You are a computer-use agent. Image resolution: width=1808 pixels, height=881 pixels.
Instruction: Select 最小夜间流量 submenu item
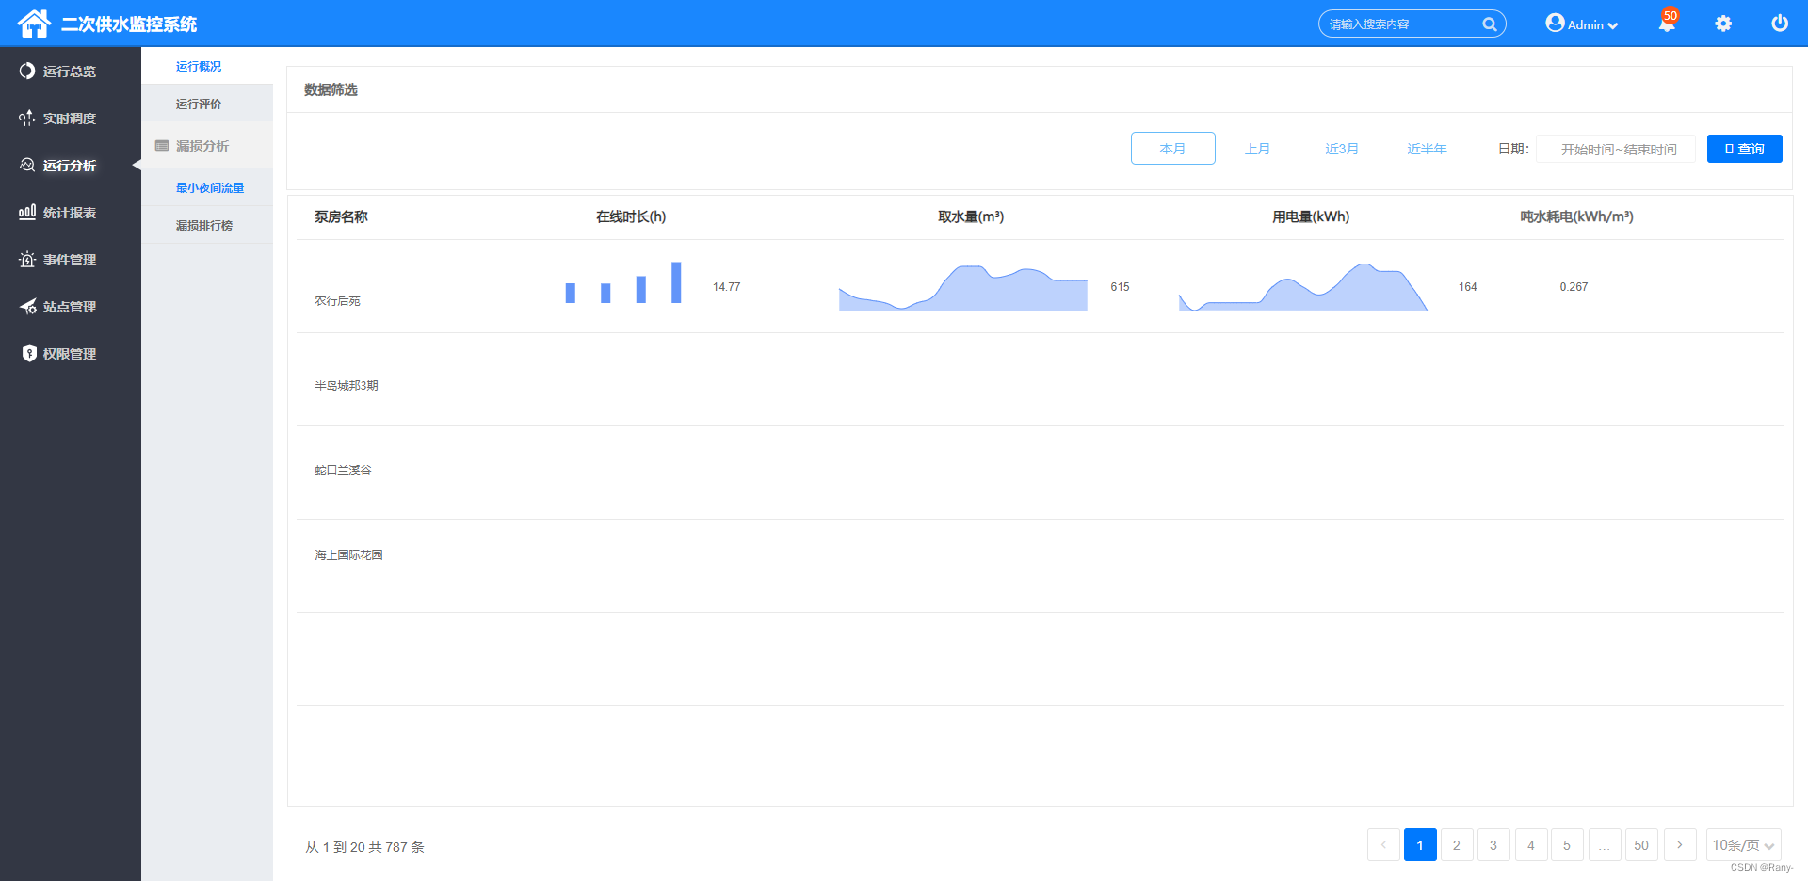tap(207, 187)
